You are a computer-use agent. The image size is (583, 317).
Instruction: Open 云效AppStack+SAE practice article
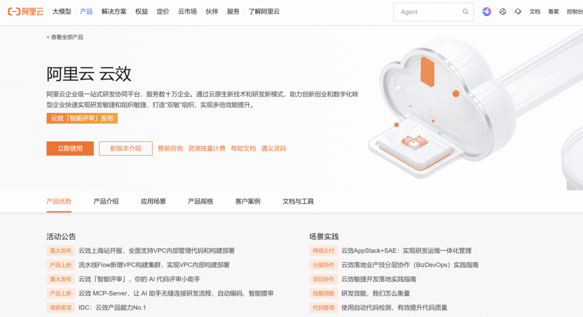[407, 251]
